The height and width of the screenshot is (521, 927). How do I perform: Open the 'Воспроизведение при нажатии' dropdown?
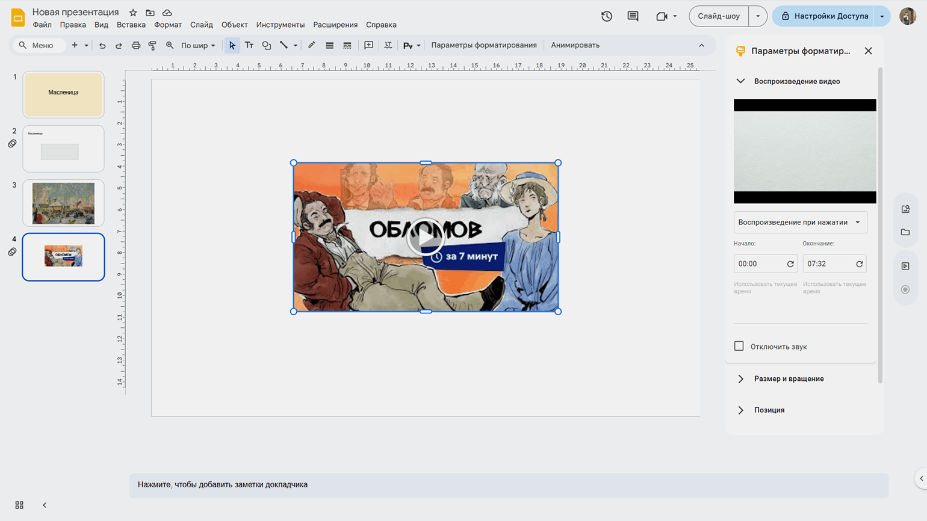point(799,222)
